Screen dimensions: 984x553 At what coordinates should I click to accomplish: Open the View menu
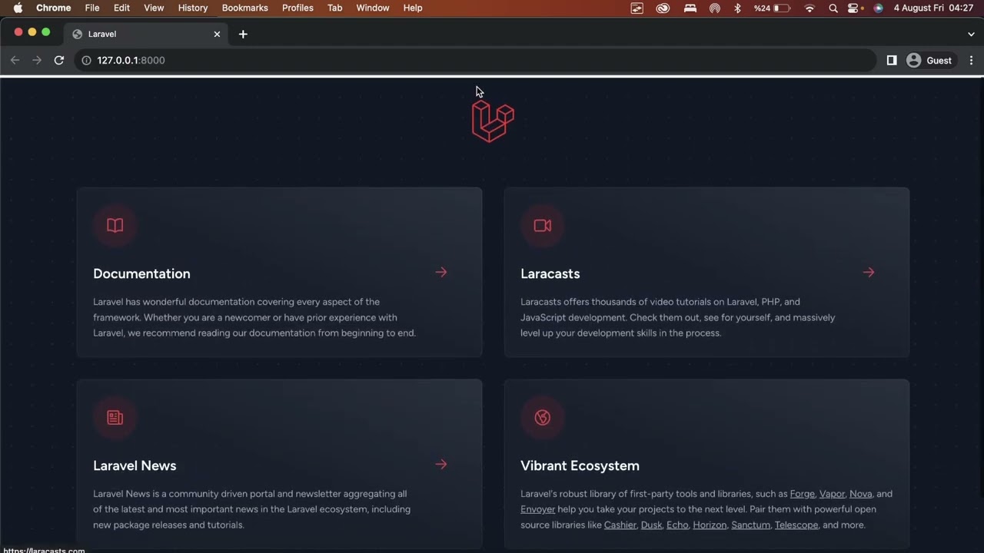point(154,8)
